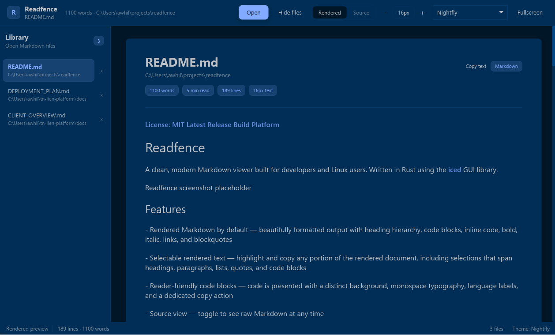
Task: Click Theme: Nightfly in status bar
Action: (x=531, y=329)
